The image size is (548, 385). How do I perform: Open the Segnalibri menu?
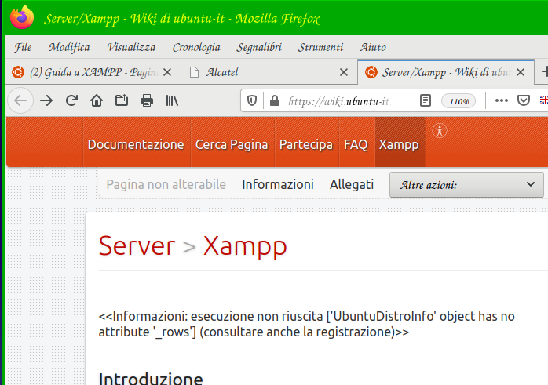click(259, 47)
